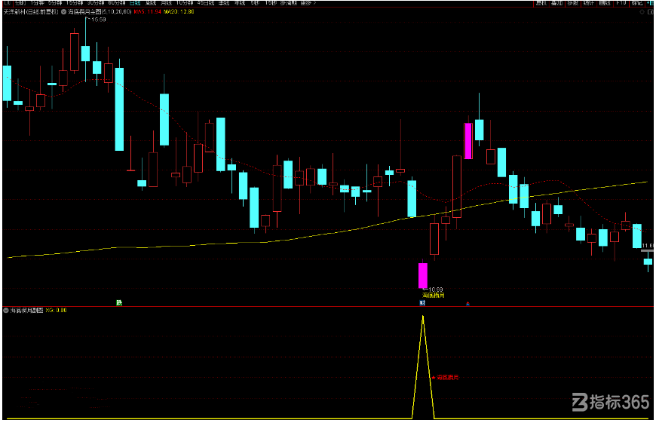Click the stock name title in chart header
Image resolution: width=656 pixels, height=423 pixels.
click(x=31, y=12)
